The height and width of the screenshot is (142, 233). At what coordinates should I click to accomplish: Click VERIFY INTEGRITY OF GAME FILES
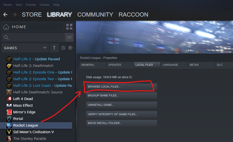point(122,114)
